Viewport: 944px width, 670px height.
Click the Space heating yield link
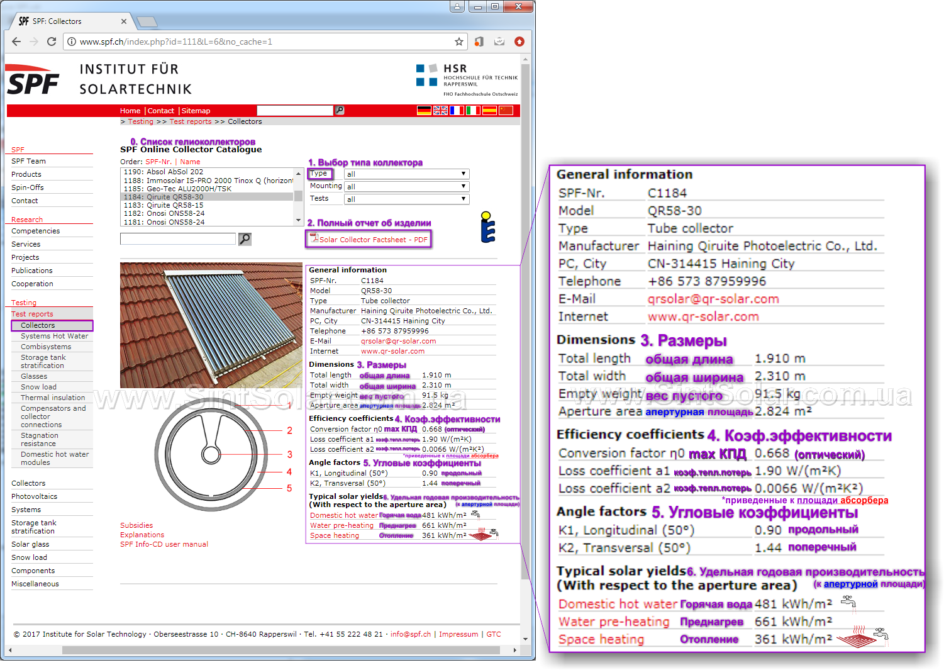click(x=335, y=535)
